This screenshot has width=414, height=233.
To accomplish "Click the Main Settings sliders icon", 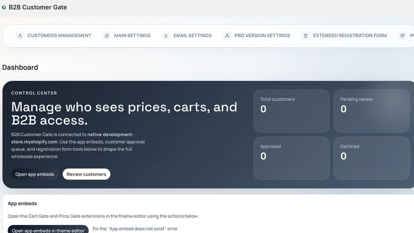I will tap(107, 36).
